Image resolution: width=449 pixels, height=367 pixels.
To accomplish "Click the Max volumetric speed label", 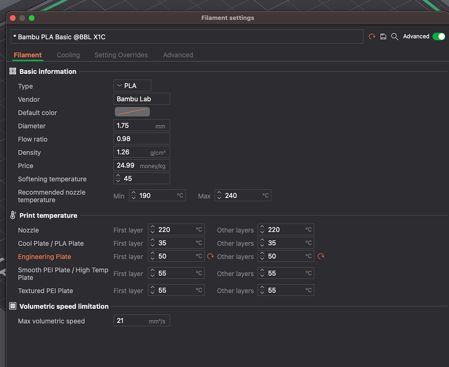I will [51, 321].
